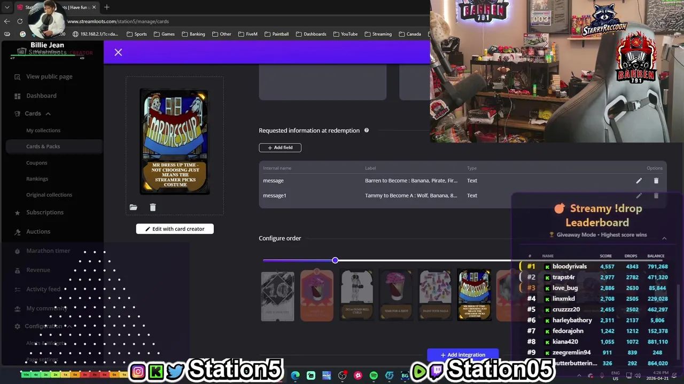This screenshot has width=684, height=384.
Task: Click Edit with card creator
Action: tap(175, 229)
